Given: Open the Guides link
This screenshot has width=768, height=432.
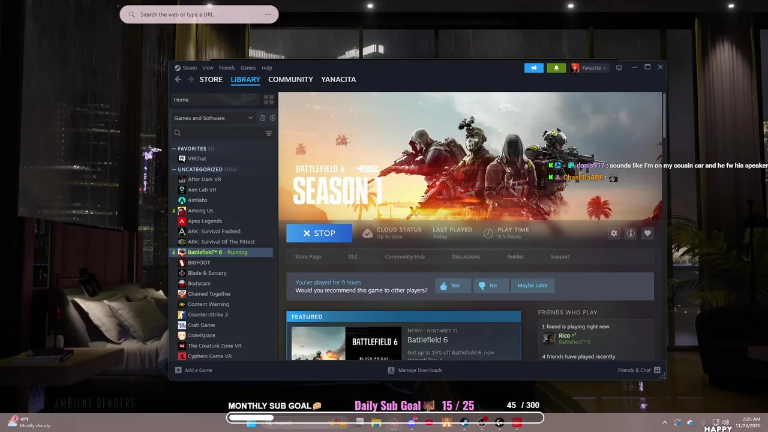Looking at the screenshot, I should pos(515,257).
